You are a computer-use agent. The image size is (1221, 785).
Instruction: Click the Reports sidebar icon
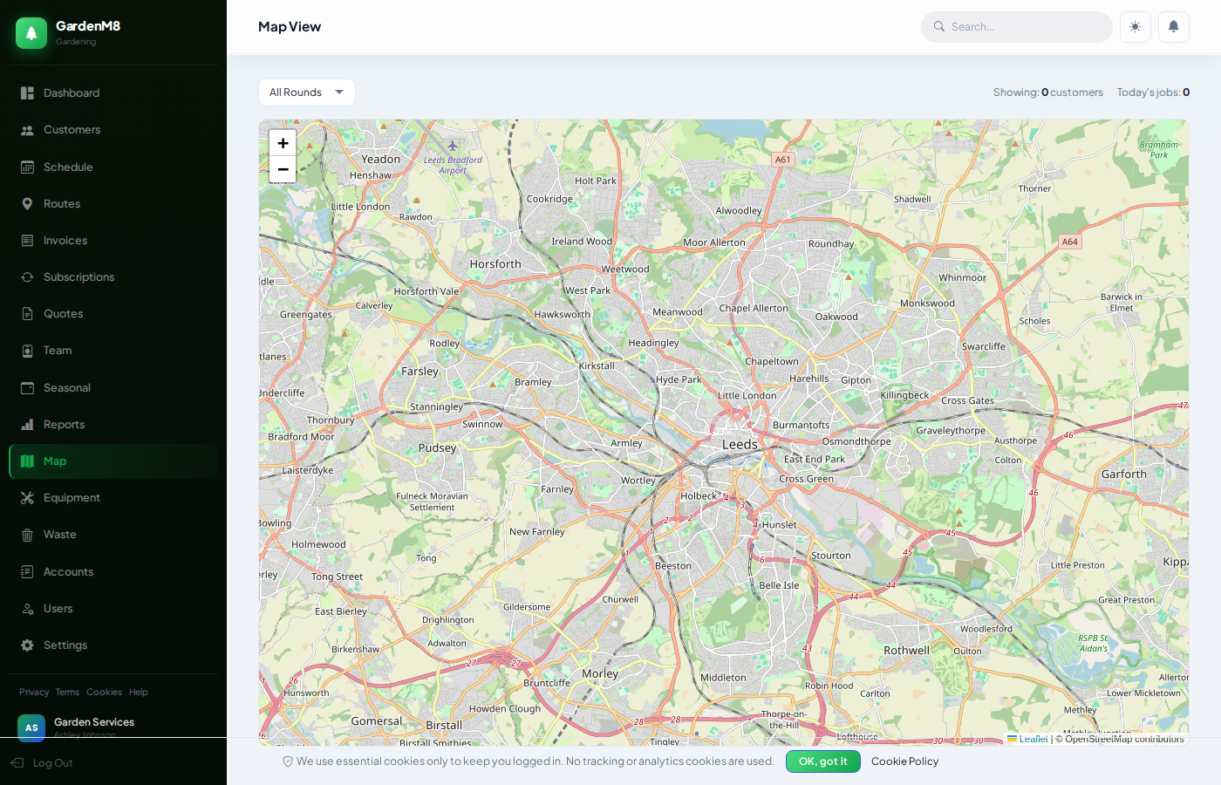pos(29,424)
